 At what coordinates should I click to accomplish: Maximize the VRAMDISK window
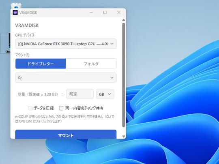[x=105, y=13]
